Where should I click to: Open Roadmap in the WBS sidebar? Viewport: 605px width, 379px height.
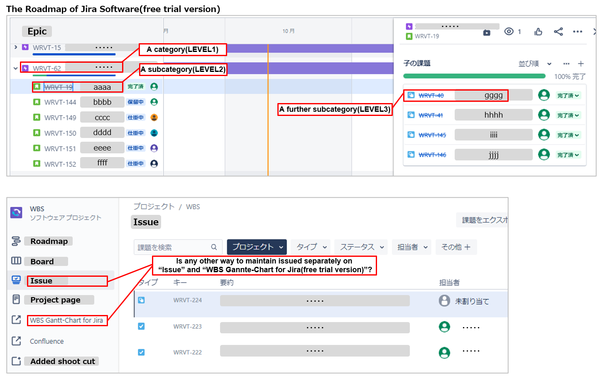49,241
